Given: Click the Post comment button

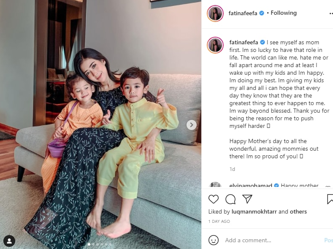Looking at the screenshot, I should click(328, 240).
